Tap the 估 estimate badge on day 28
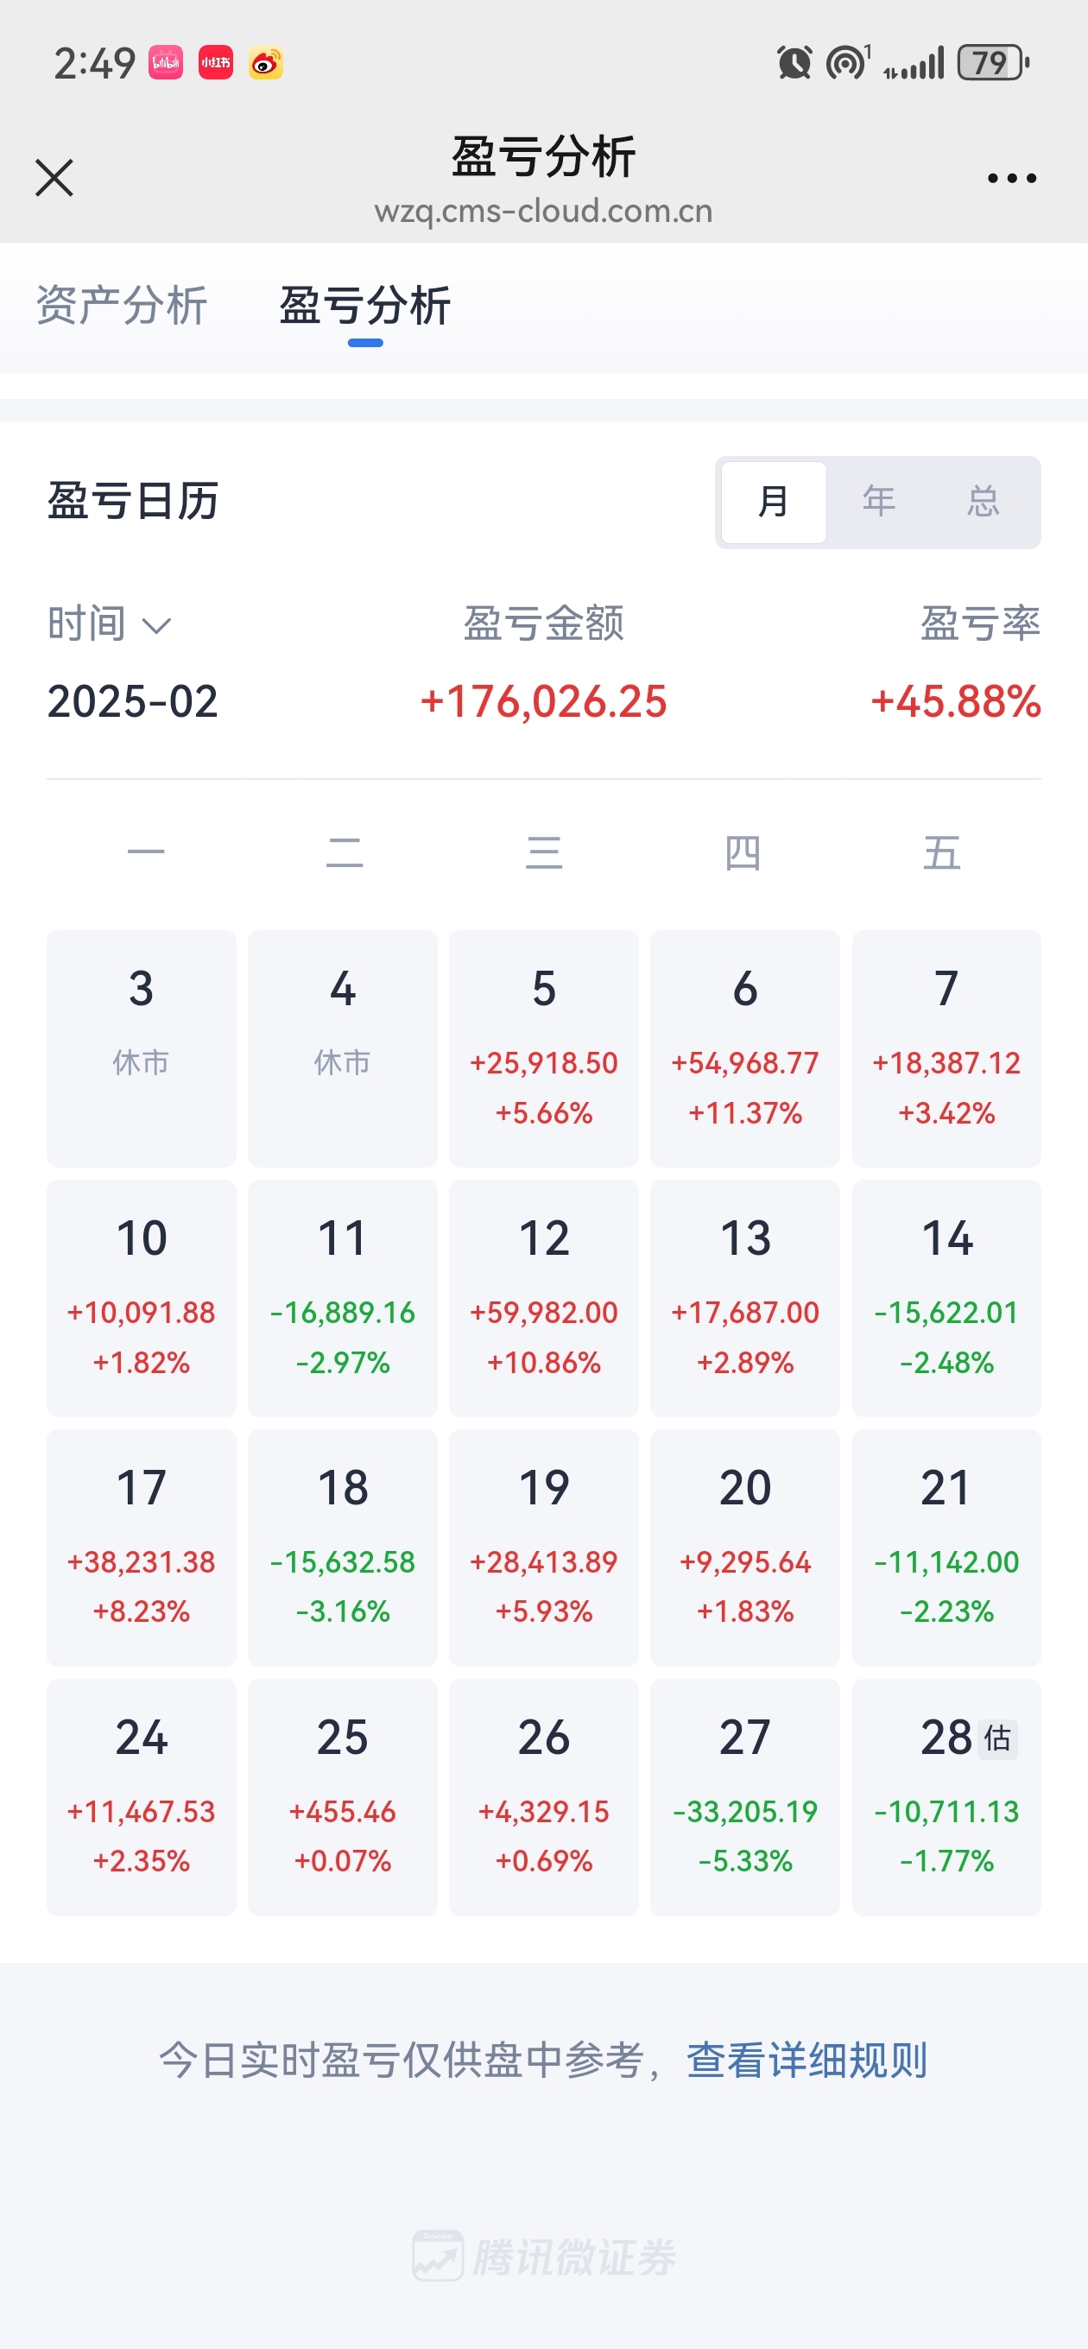The height and width of the screenshot is (2349, 1088). 996,1738
